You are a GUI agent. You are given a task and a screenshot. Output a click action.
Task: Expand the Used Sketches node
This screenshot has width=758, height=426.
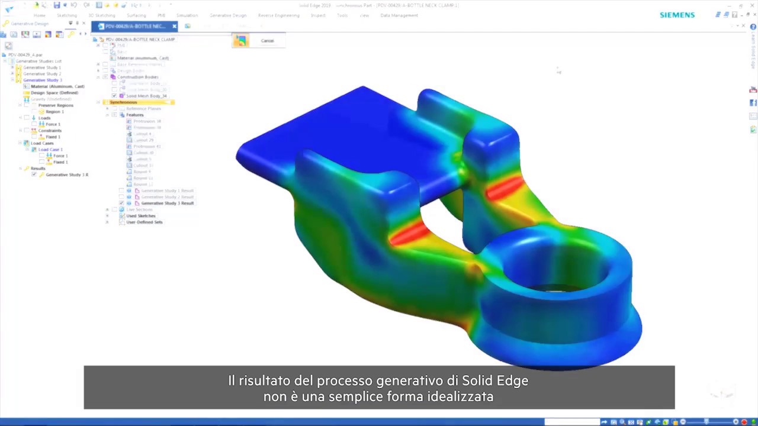pos(107,216)
